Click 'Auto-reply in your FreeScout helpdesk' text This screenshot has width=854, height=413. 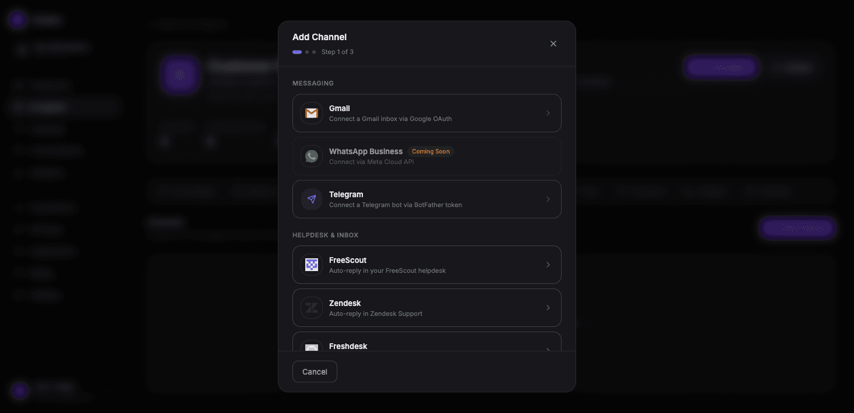click(387, 270)
